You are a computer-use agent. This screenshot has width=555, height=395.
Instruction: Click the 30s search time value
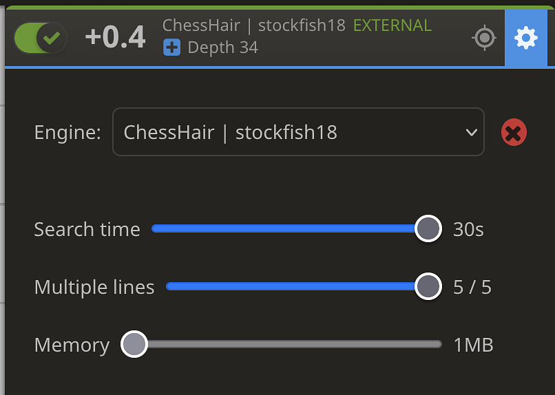tap(468, 229)
